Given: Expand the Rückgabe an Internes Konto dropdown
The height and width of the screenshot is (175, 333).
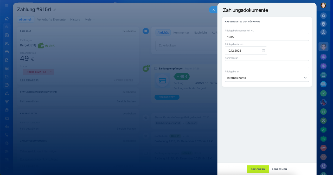Looking at the screenshot, I should [267, 78].
